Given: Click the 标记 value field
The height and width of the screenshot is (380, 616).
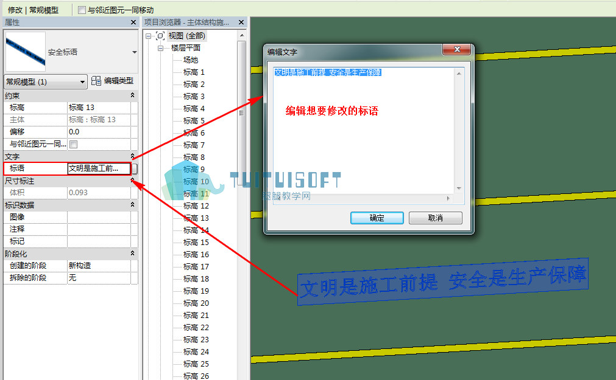Looking at the screenshot, I should 99,241.
